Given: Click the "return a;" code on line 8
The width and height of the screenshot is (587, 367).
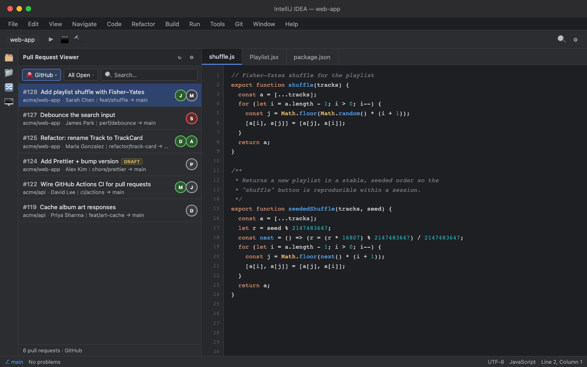Looking at the screenshot, I should 254,142.
